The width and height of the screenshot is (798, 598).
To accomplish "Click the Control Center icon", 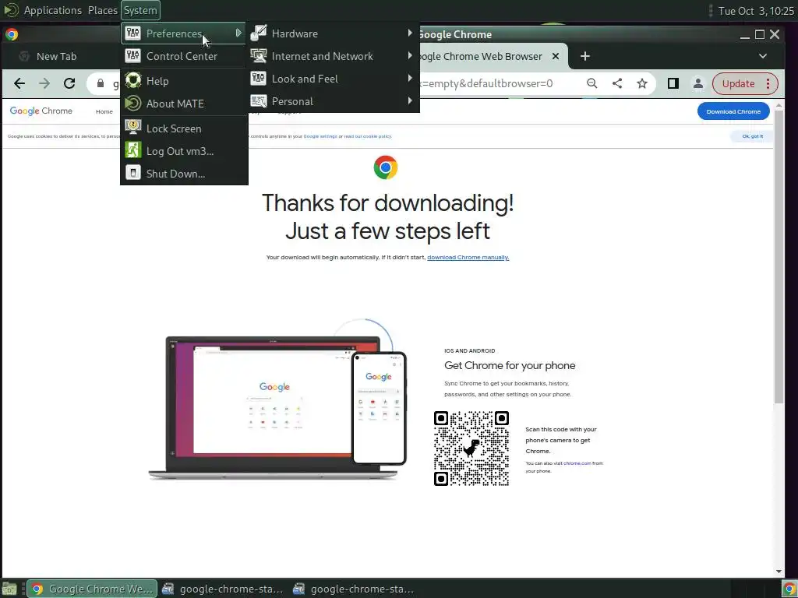I will (132, 55).
